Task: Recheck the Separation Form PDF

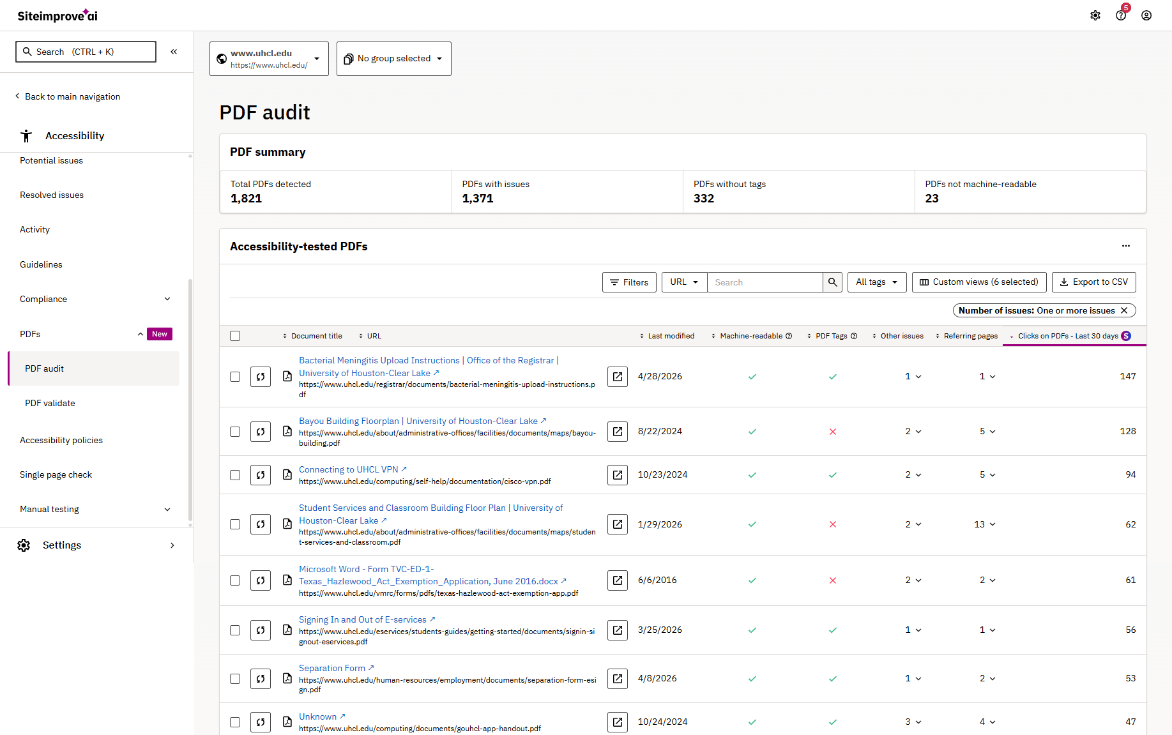Action: [261, 679]
